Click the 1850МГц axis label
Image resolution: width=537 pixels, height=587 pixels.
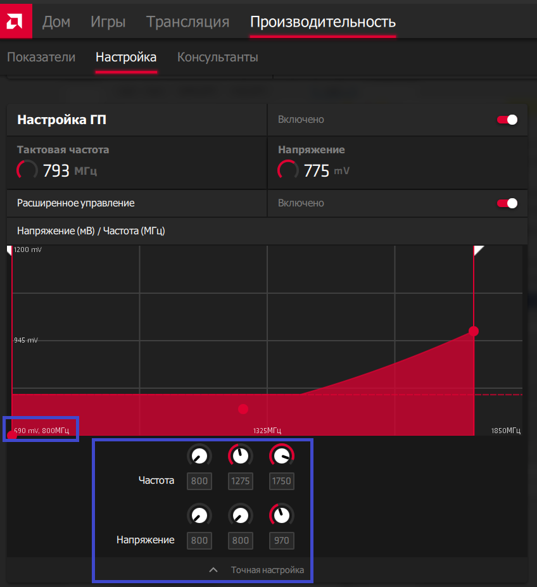coord(506,431)
